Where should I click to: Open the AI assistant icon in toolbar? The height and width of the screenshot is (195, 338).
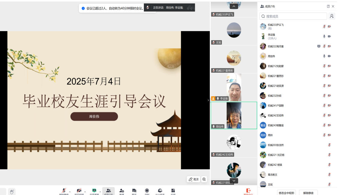coord(160,191)
